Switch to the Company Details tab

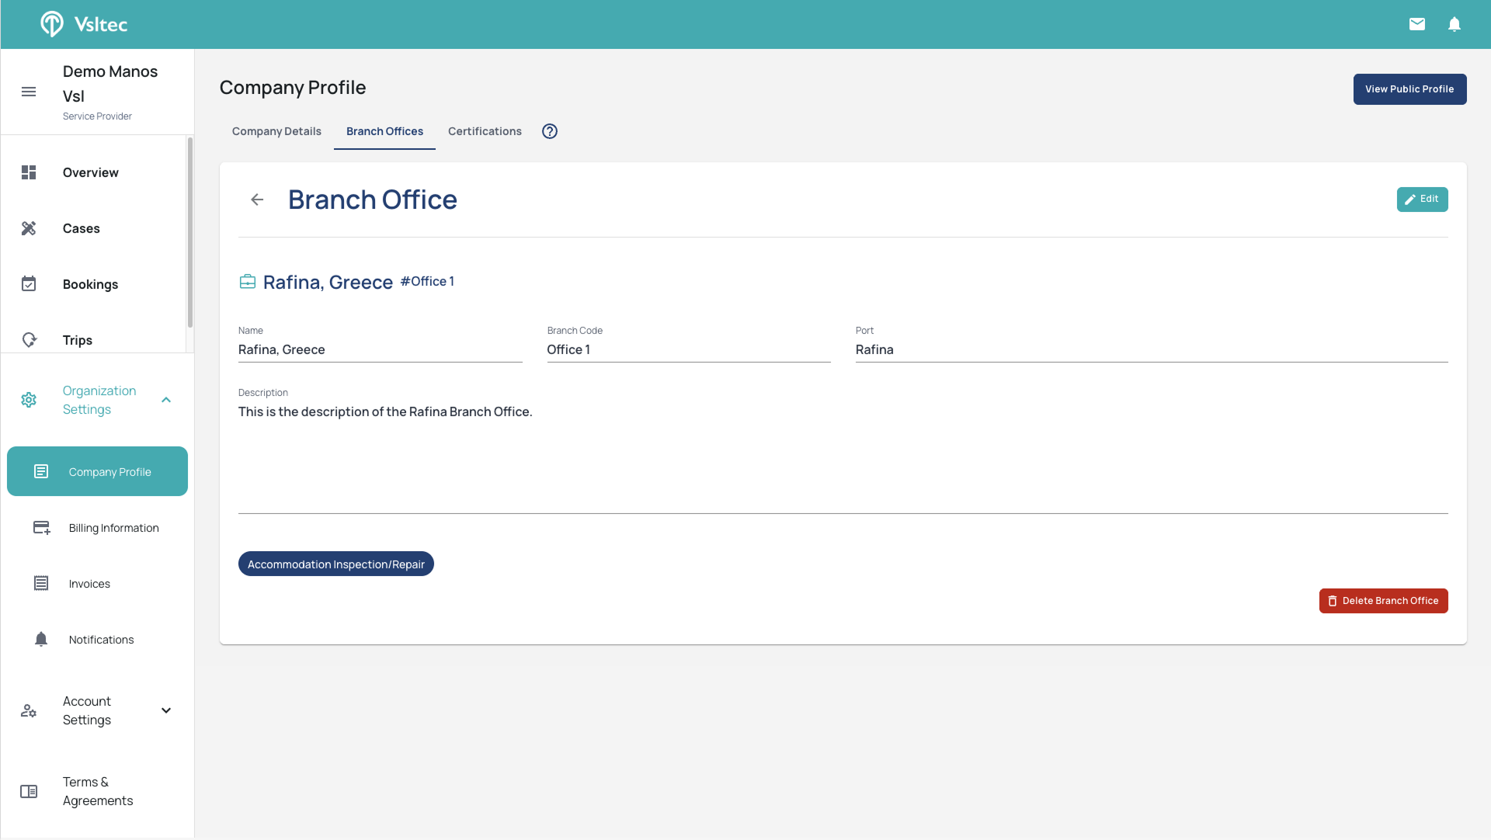point(276,131)
